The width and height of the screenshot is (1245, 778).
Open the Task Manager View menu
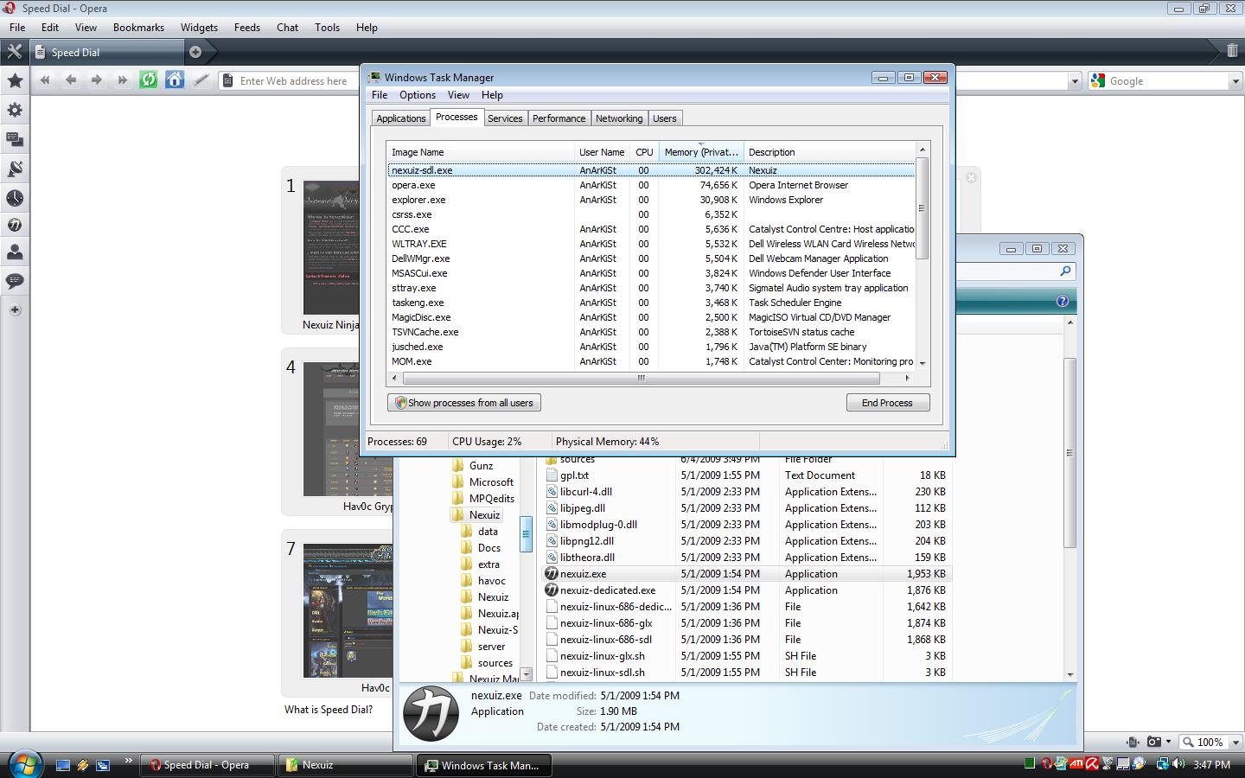click(x=458, y=95)
